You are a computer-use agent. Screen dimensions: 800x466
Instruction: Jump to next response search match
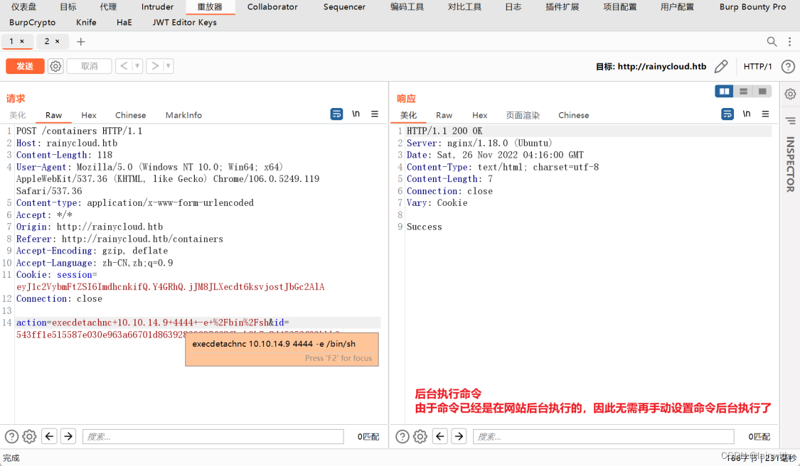(459, 436)
